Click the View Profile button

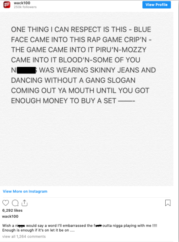coord(156,4)
